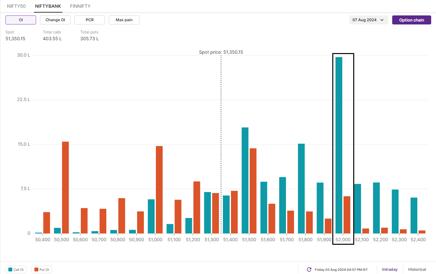Click the refresh icon beside the timestamp

click(x=309, y=269)
